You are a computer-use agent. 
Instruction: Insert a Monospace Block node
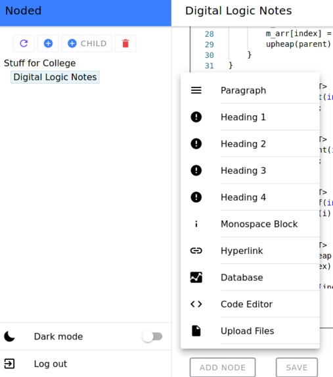(x=250, y=224)
